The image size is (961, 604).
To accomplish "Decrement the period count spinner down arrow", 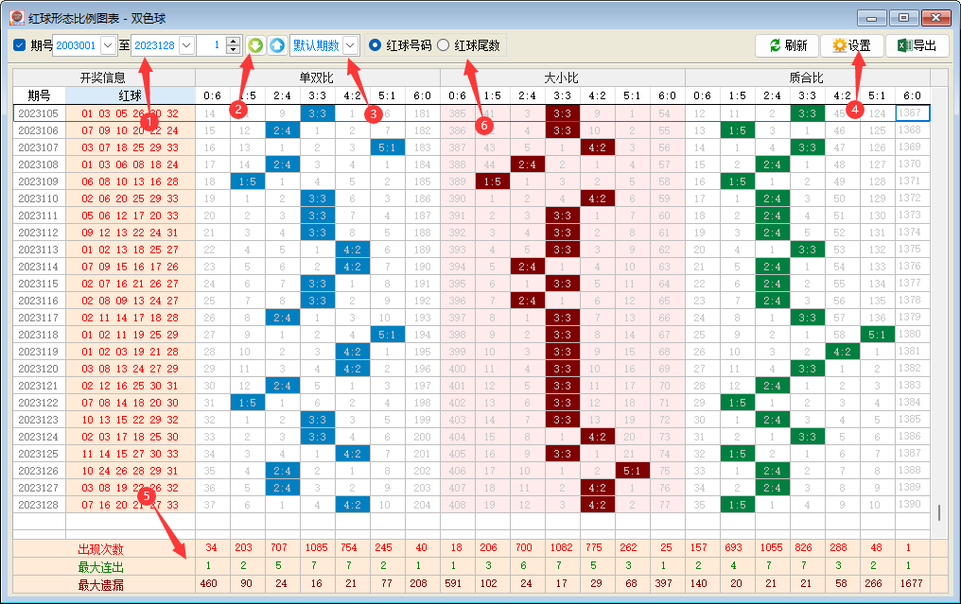I will coord(234,50).
